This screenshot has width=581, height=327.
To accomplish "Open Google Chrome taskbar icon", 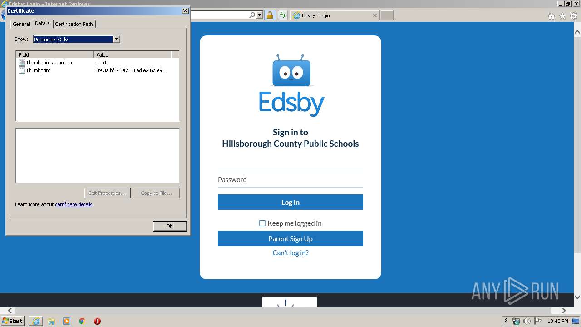I will pos(82,321).
